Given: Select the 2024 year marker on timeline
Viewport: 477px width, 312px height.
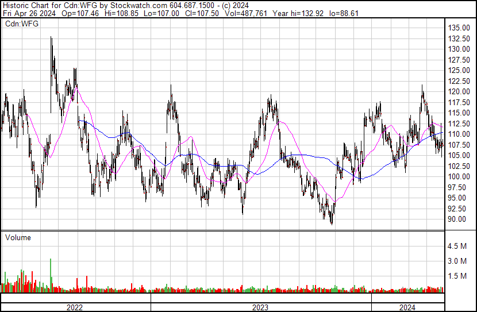Looking at the screenshot, I should point(408,307).
